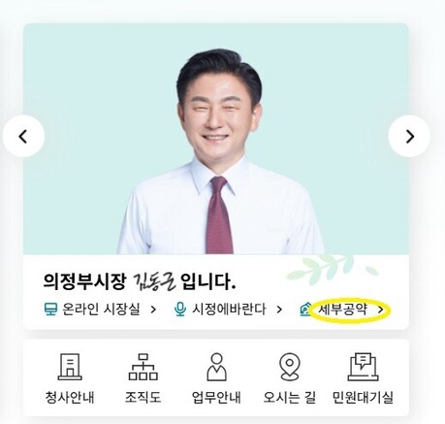Screen dimensions: 445x424
Task: Open the 조직도 organization chart icon
Action: click(143, 367)
